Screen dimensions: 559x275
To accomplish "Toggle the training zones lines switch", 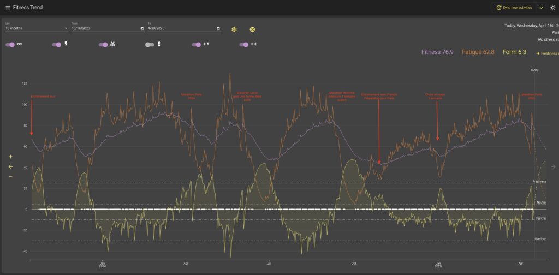I will (10, 45).
